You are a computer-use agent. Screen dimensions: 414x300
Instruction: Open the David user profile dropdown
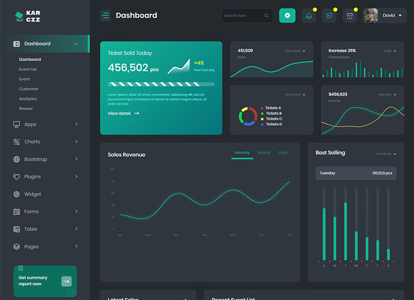point(383,16)
